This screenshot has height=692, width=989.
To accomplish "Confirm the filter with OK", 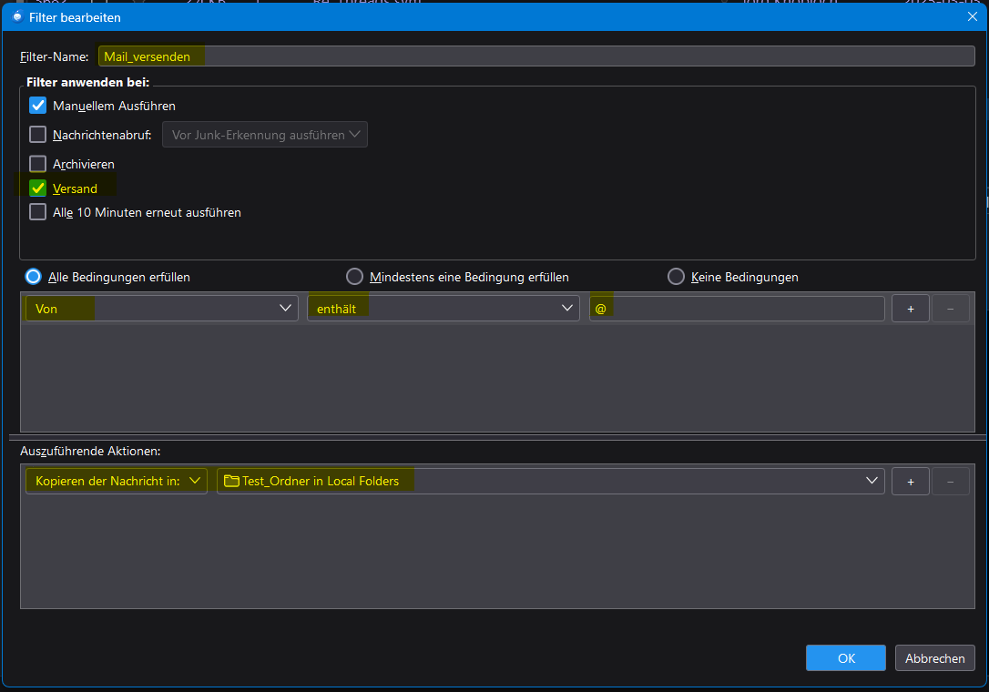I will [845, 658].
